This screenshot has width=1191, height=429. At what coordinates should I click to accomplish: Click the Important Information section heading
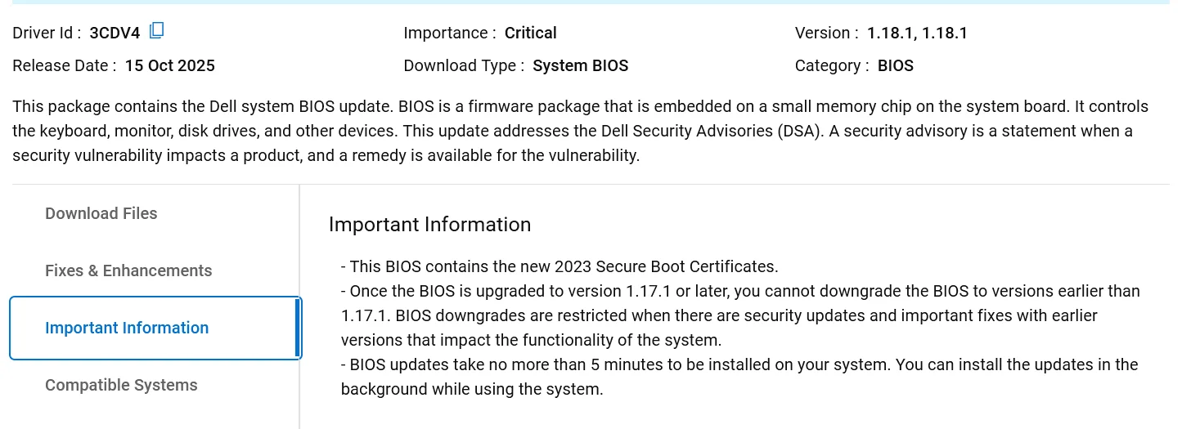point(429,225)
